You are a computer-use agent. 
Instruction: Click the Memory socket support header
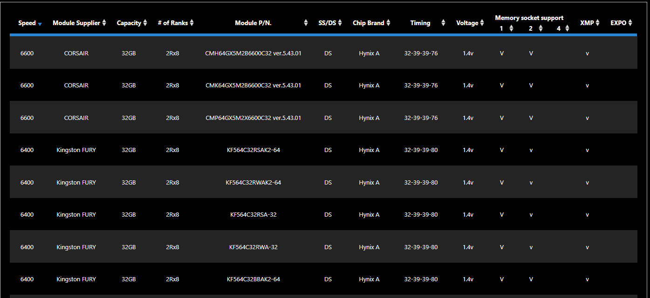[x=529, y=18]
